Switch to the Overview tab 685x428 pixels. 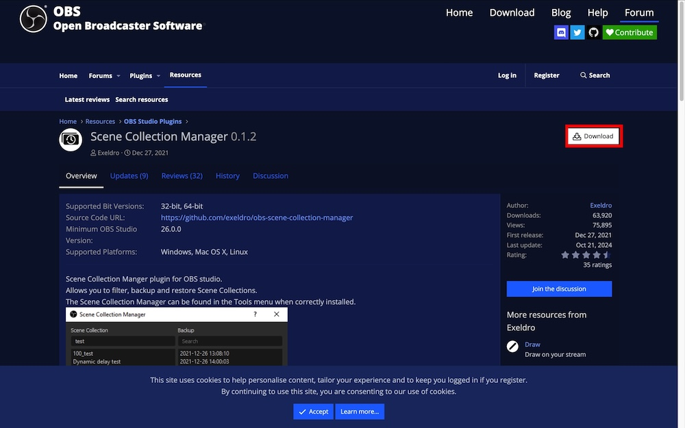[x=82, y=176]
